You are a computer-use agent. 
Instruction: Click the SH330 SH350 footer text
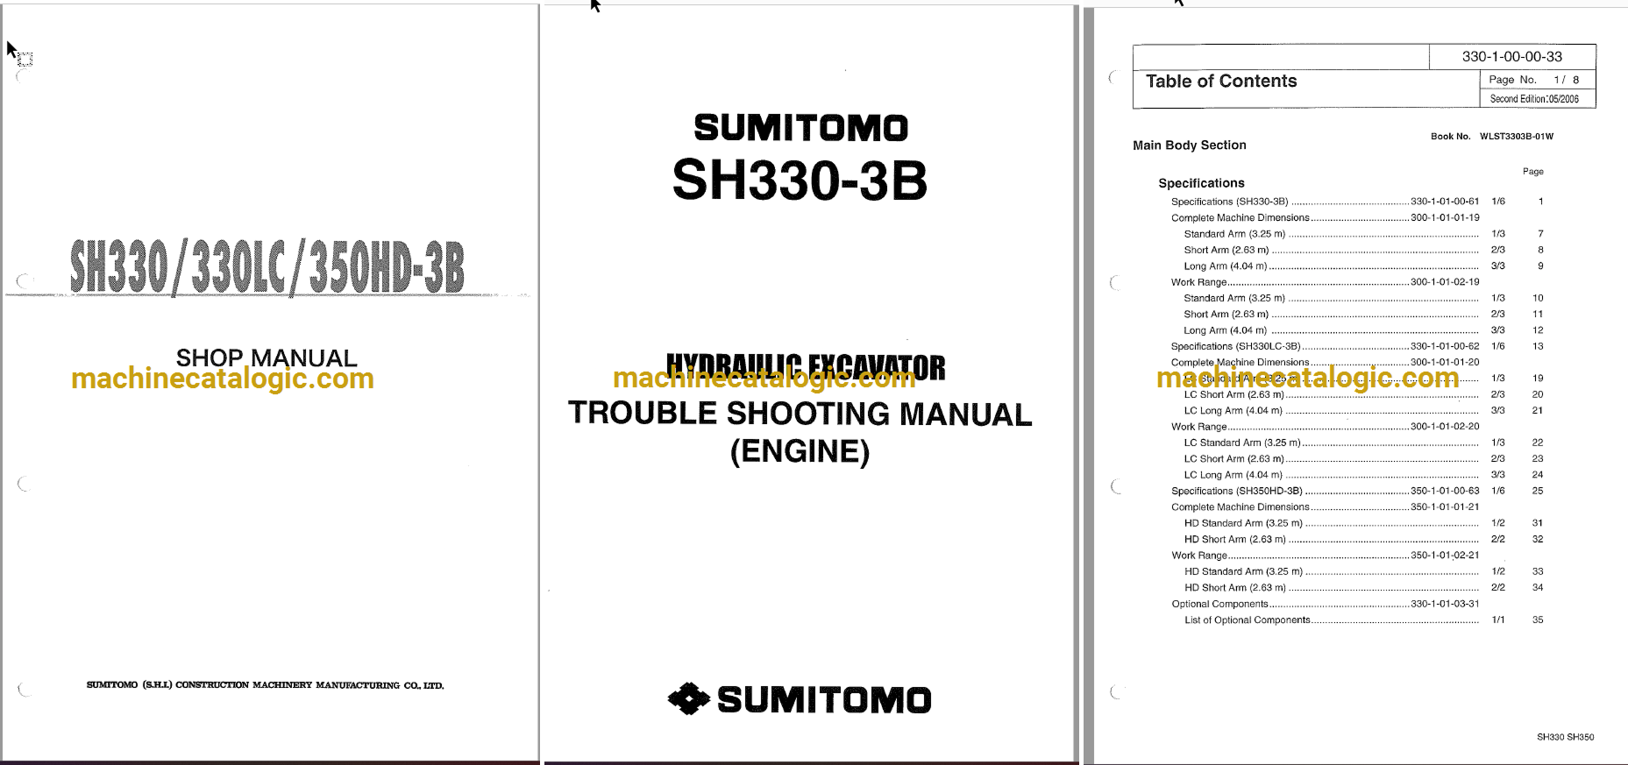pos(1565,737)
